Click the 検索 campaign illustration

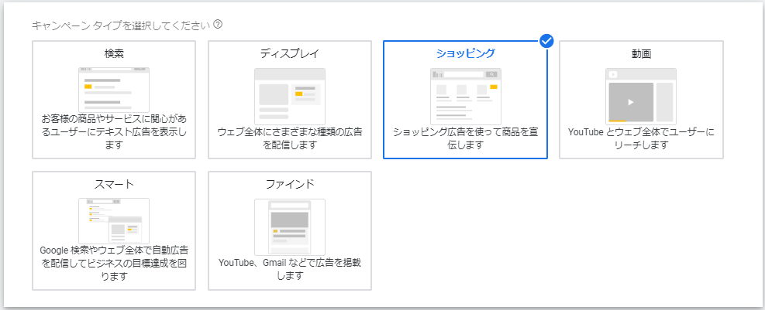point(114,90)
